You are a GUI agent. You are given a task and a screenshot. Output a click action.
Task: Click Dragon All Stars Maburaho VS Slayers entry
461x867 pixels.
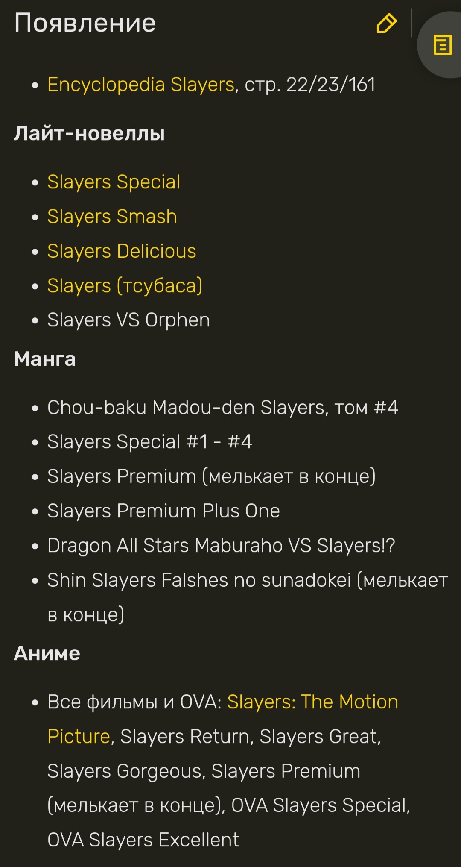click(x=221, y=546)
